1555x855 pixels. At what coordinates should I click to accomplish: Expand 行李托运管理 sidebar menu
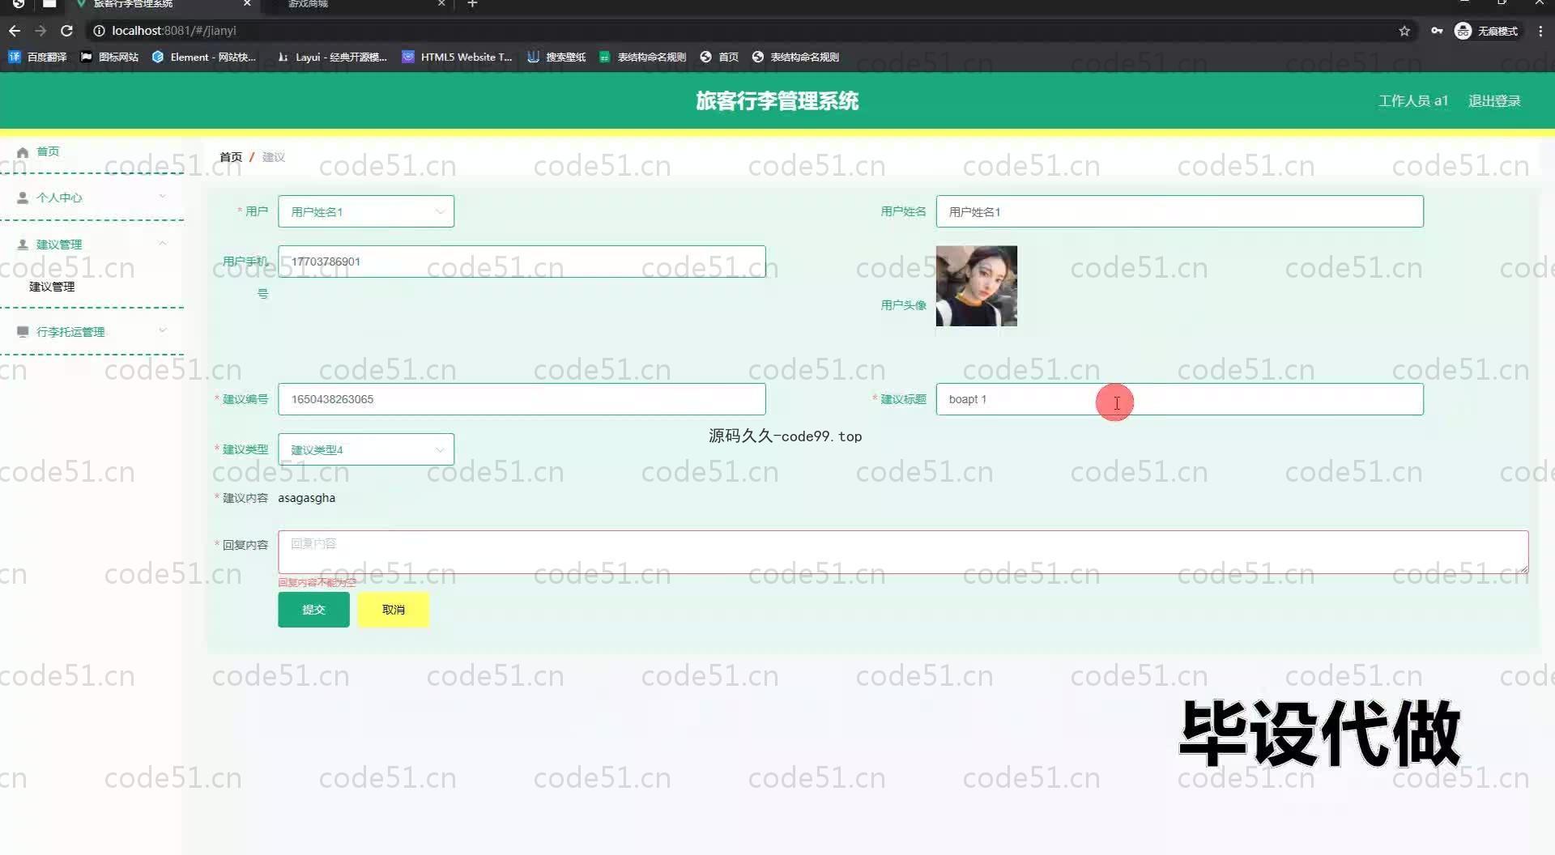(x=92, y=332)
